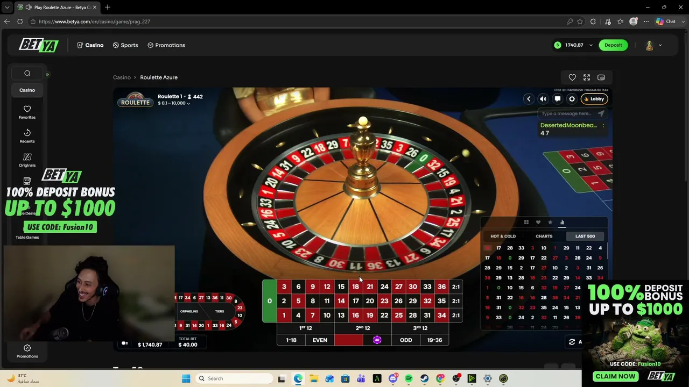The image size is (689, 387).
Task: Open File Explorer from the taskbar
Action: tap(314, 378)
